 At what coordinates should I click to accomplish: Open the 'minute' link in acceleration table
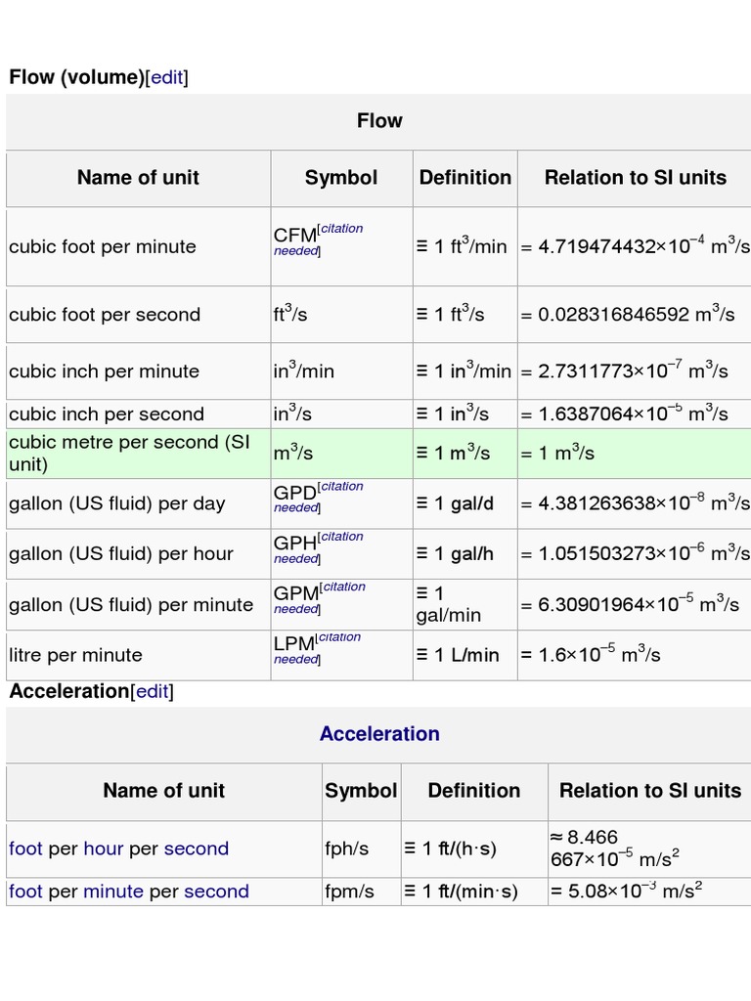(112, 892)
